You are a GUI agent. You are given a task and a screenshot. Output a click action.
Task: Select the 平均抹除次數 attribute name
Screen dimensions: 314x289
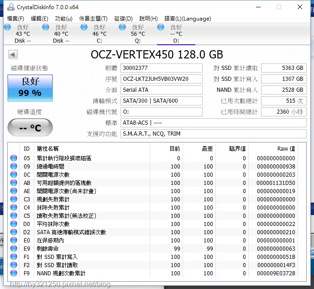pyautogui.click(x=53, y=224)
